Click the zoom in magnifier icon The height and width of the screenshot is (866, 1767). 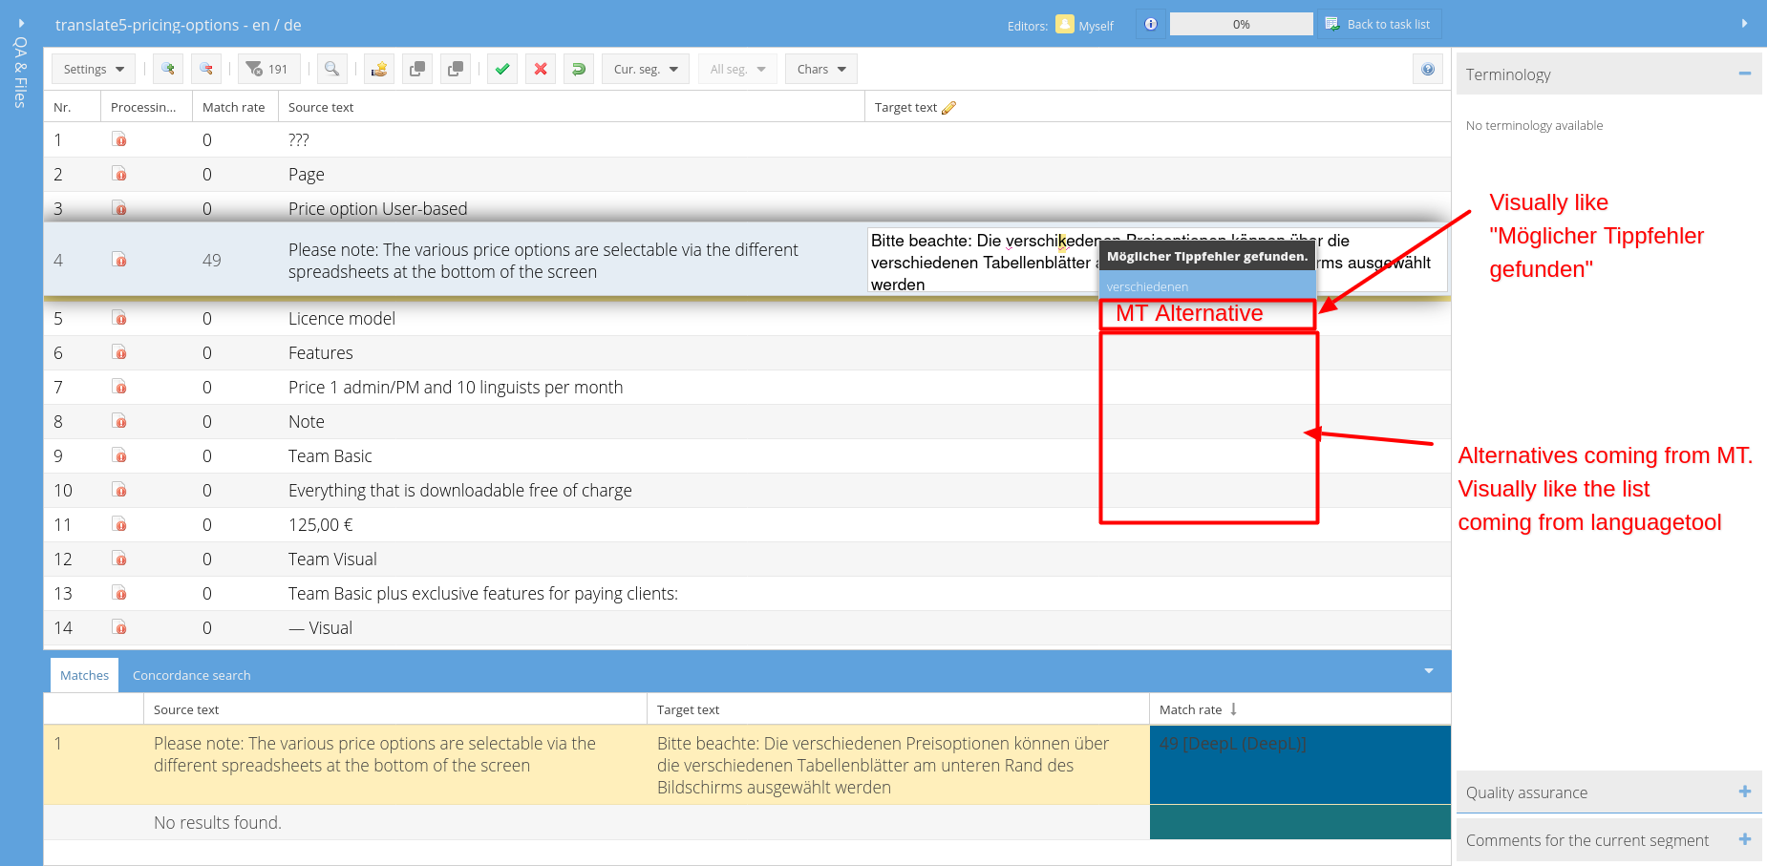click(x=168, y=69)
